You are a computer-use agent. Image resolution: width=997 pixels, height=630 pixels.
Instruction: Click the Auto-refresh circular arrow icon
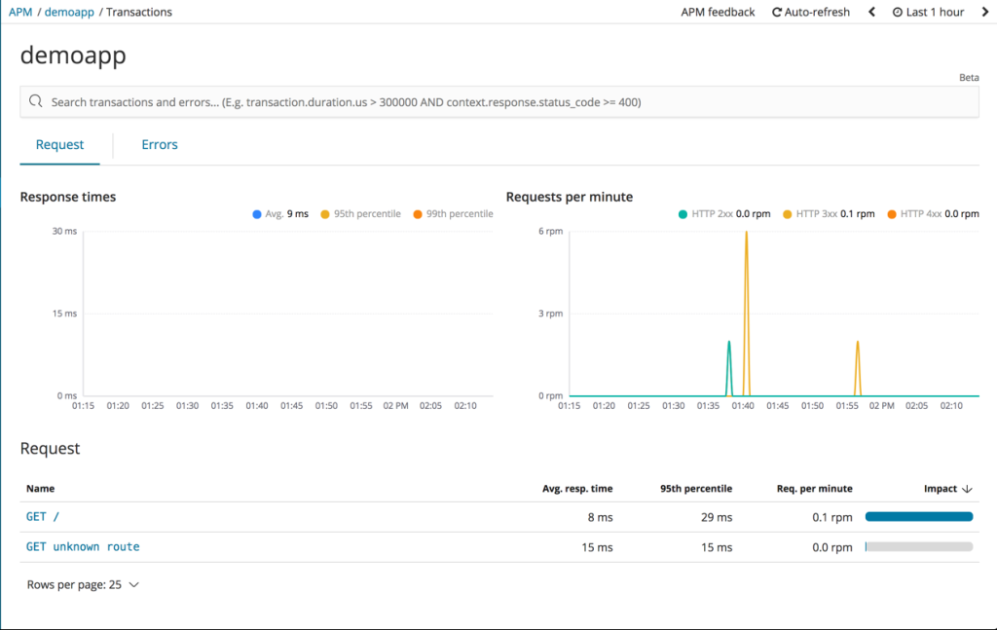click(x=776, y=12)
